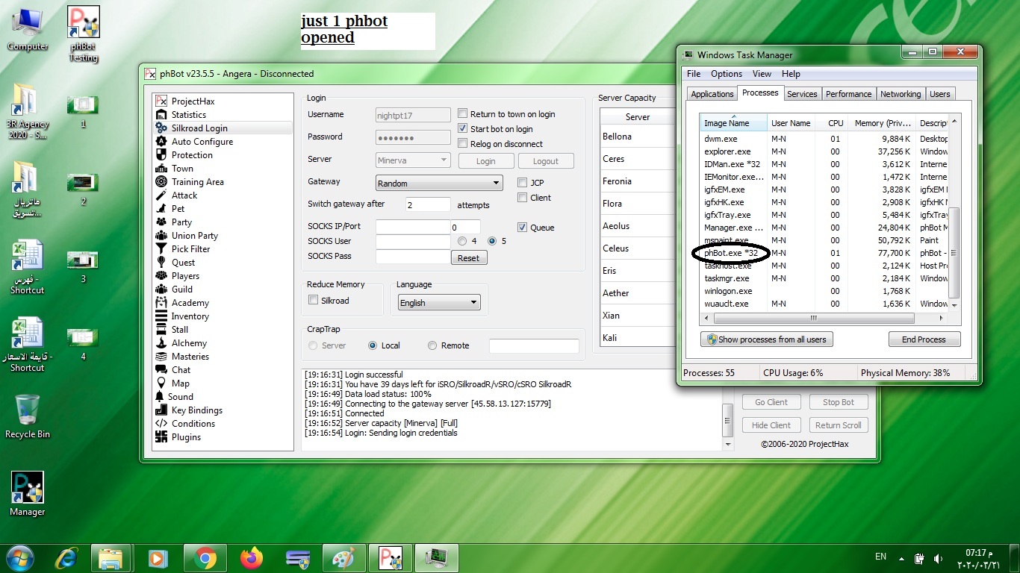Select the Protection shield icon
Screen dimensions: 1020x573
161,155
